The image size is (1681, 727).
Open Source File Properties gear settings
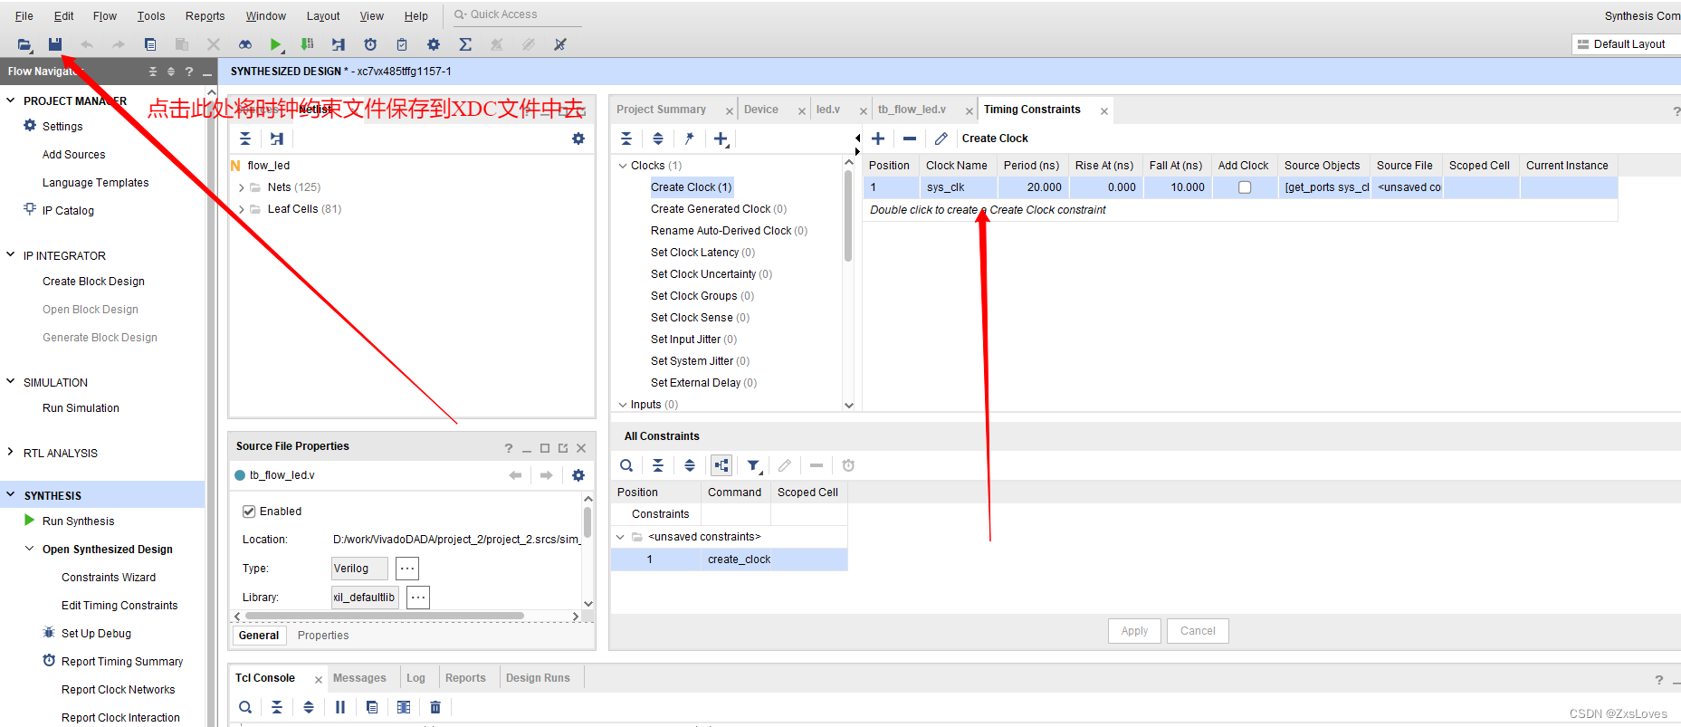tap(578, 475)
